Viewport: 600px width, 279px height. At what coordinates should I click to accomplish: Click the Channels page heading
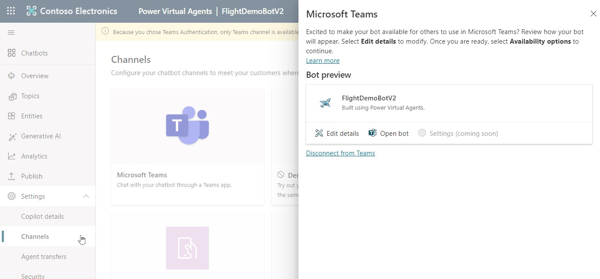pos(131,60)
